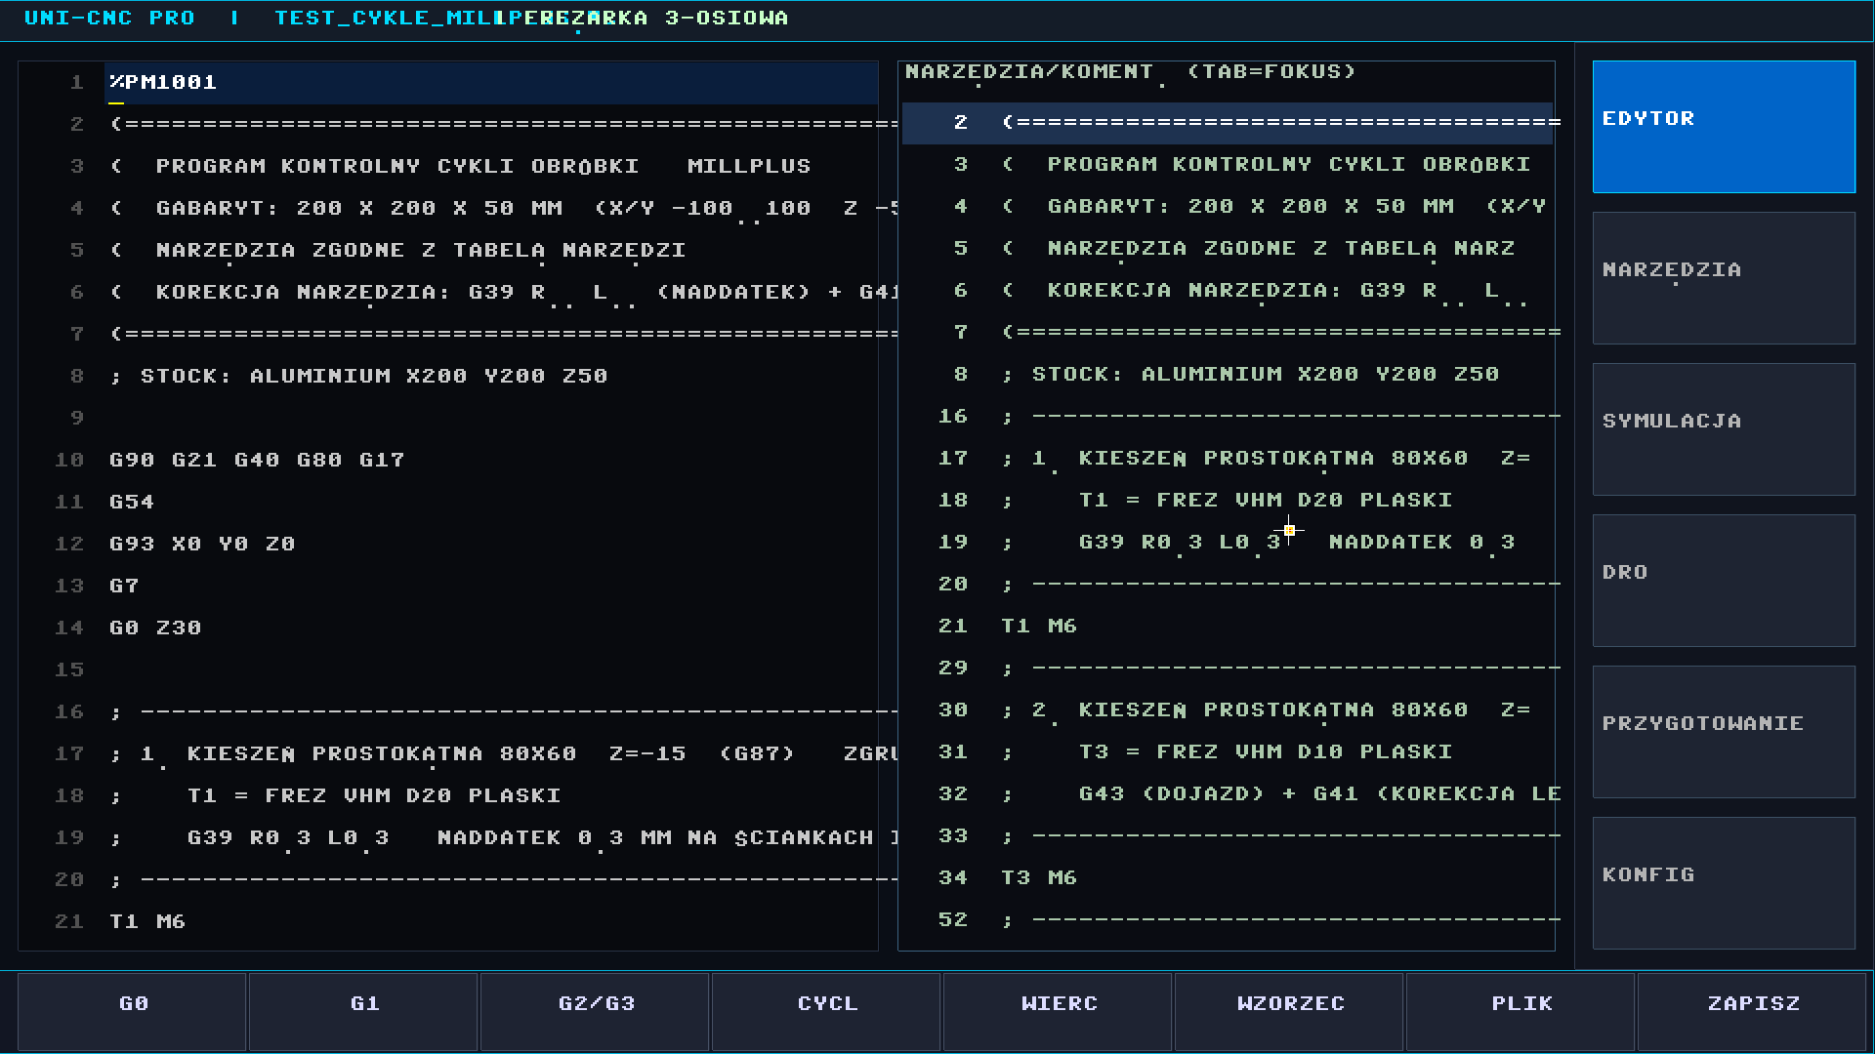Select editor line G0 Z30
Screen dimensions: 1875x1054
[449, 628]
